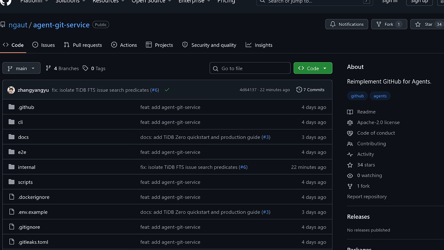The image size is (444, 250).
Task: Expand the Solutions menu in header
Action: [70, 1]
